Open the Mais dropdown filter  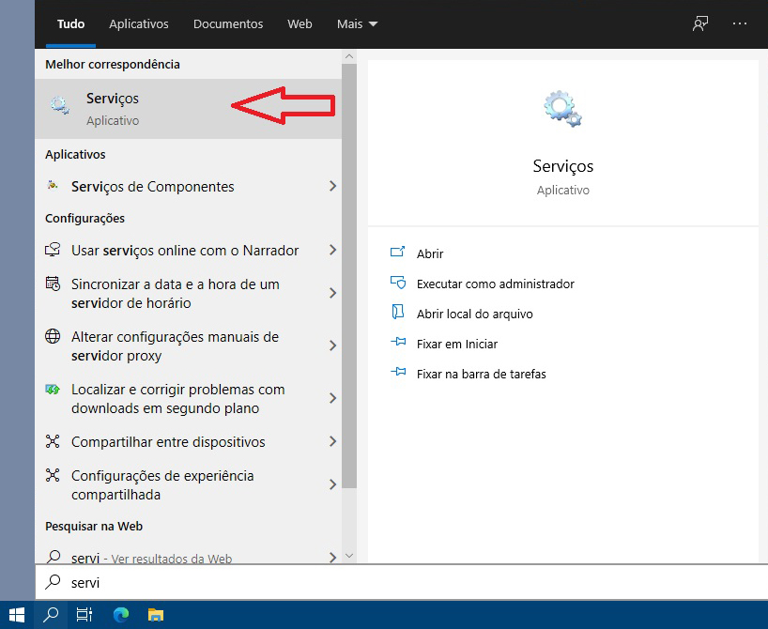(x=357, y=23)
